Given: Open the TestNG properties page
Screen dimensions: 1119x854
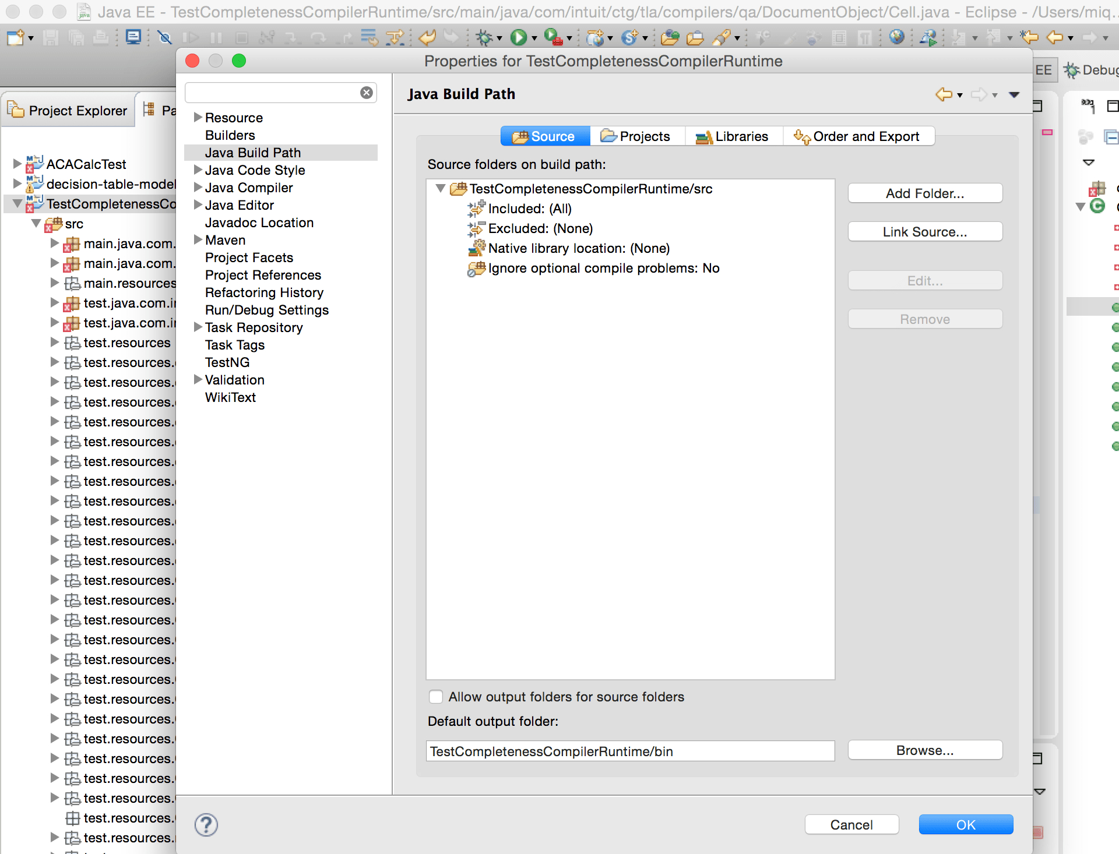Looking at the screenshot, I should 227,362.
